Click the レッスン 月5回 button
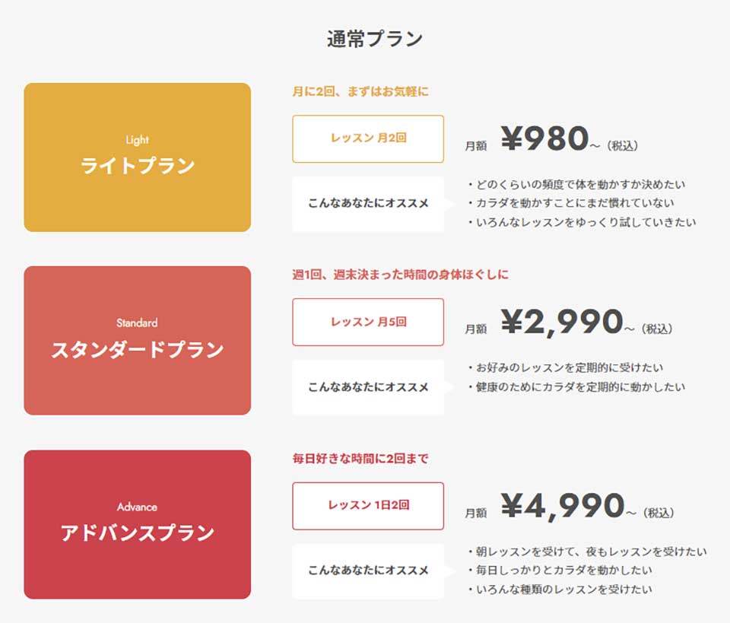 click(368, 323)
